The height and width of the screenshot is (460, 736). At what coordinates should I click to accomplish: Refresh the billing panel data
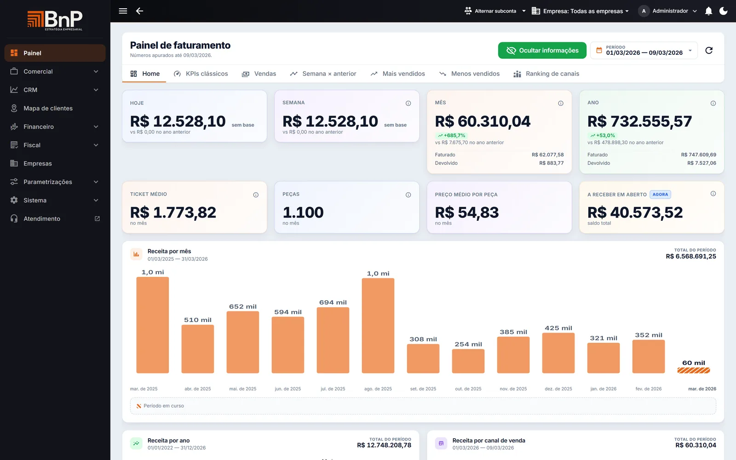pos(709,51)
